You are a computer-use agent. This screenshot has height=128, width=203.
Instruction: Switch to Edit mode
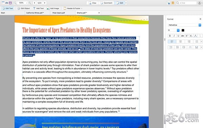(120, 3)
